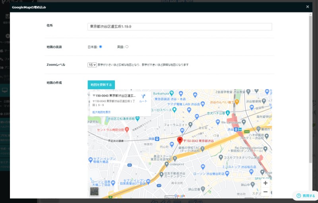Click the 鉢山交番 police box marker

203,189
